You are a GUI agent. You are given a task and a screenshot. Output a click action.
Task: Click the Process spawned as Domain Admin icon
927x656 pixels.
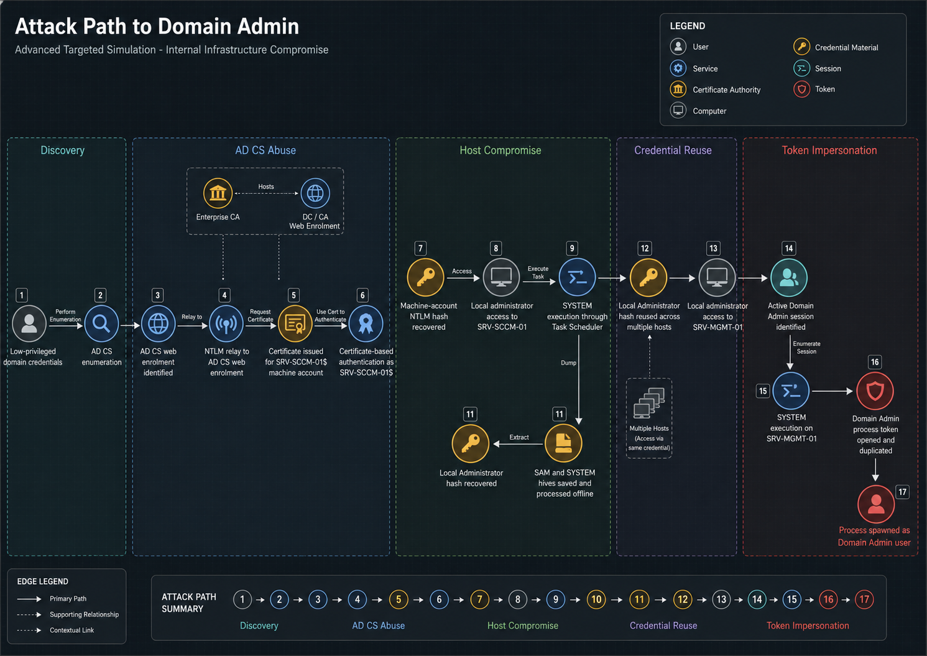876,504
